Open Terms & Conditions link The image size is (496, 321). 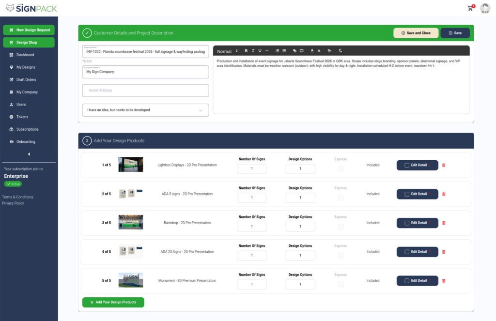coord(18,197)
